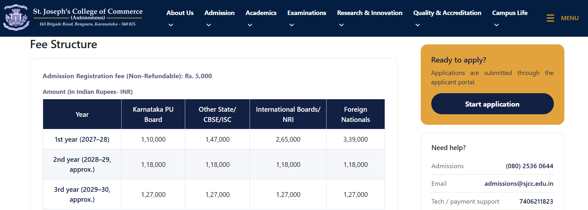Click the admissions@sjcc.edu.in email address
Screen dimensions: 588x210
point(519,184)
